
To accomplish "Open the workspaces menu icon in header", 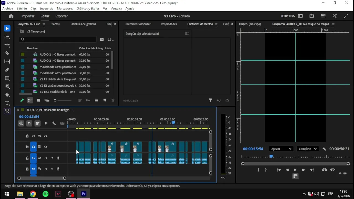I will pos(323,16).
